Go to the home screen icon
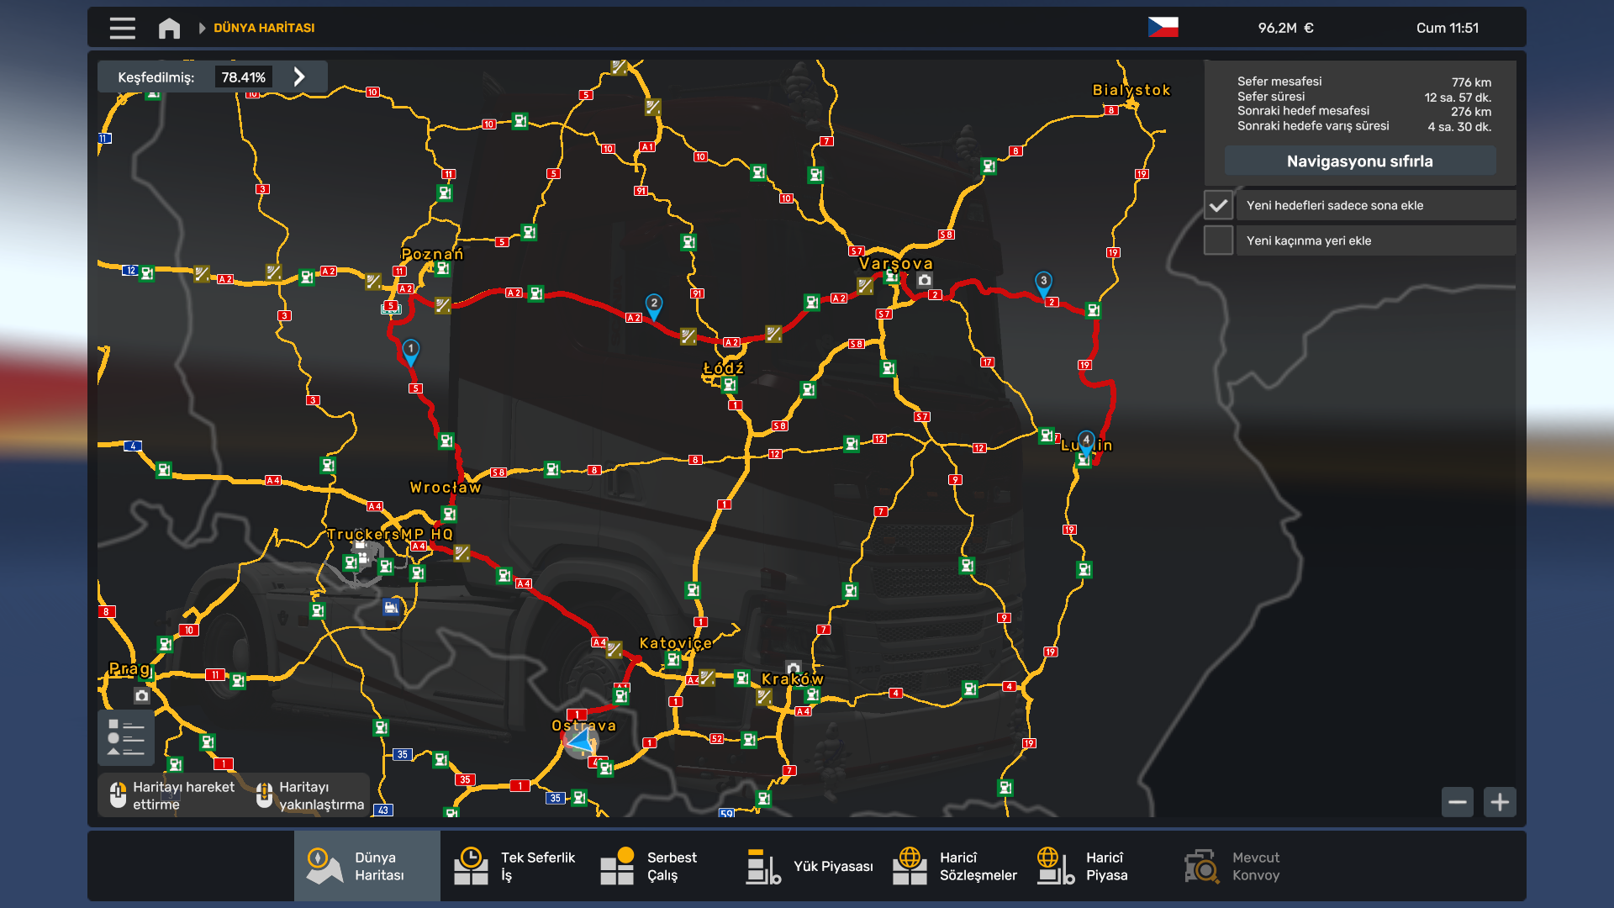The height and width of the screenshot is (908, 1614). point(169,28)
